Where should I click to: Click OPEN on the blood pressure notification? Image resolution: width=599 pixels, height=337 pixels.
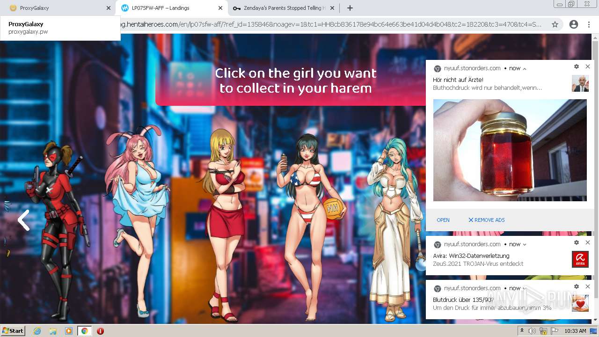click(x=443, y=220)
